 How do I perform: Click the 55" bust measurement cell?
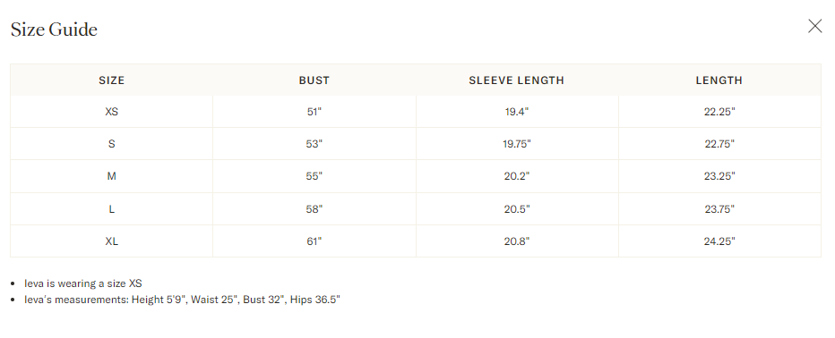(314, 176)
